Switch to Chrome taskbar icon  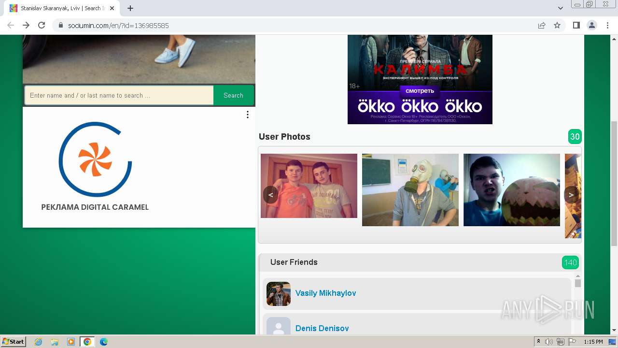(x=87, y=342)
